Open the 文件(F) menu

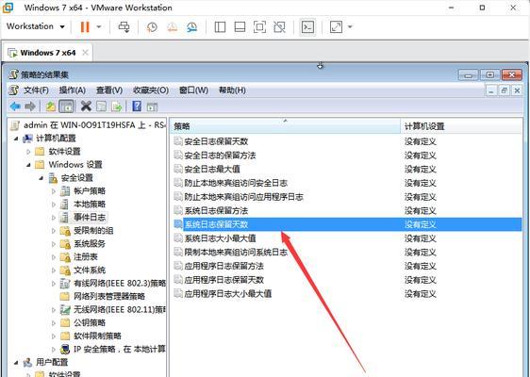[x=36, y=90]
